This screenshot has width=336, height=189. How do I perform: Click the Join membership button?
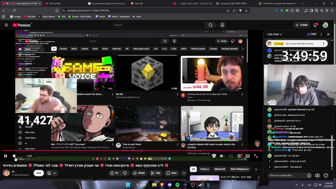(x=39, y=173)
